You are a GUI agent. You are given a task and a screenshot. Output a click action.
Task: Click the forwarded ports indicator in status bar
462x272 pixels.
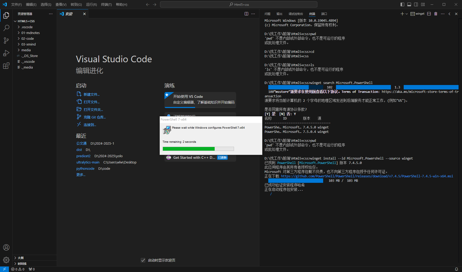pyautogui.click(x=32, y=269)
